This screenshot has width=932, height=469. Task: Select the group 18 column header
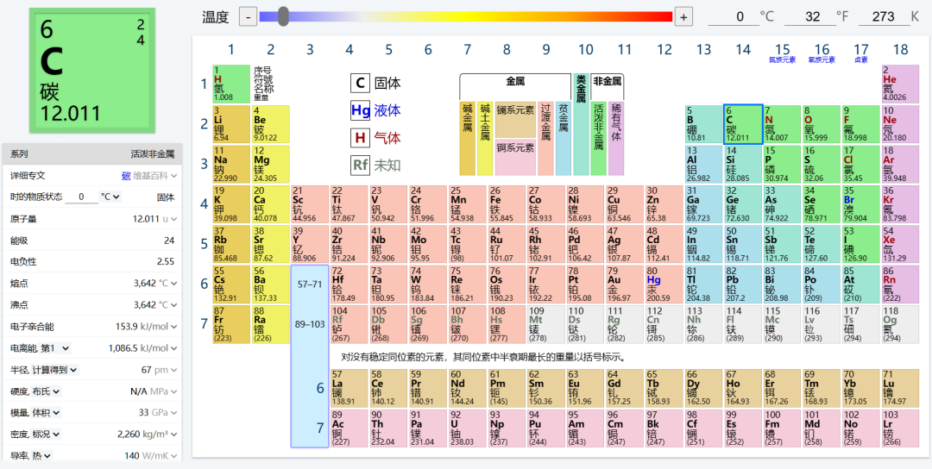pos(900,50)
